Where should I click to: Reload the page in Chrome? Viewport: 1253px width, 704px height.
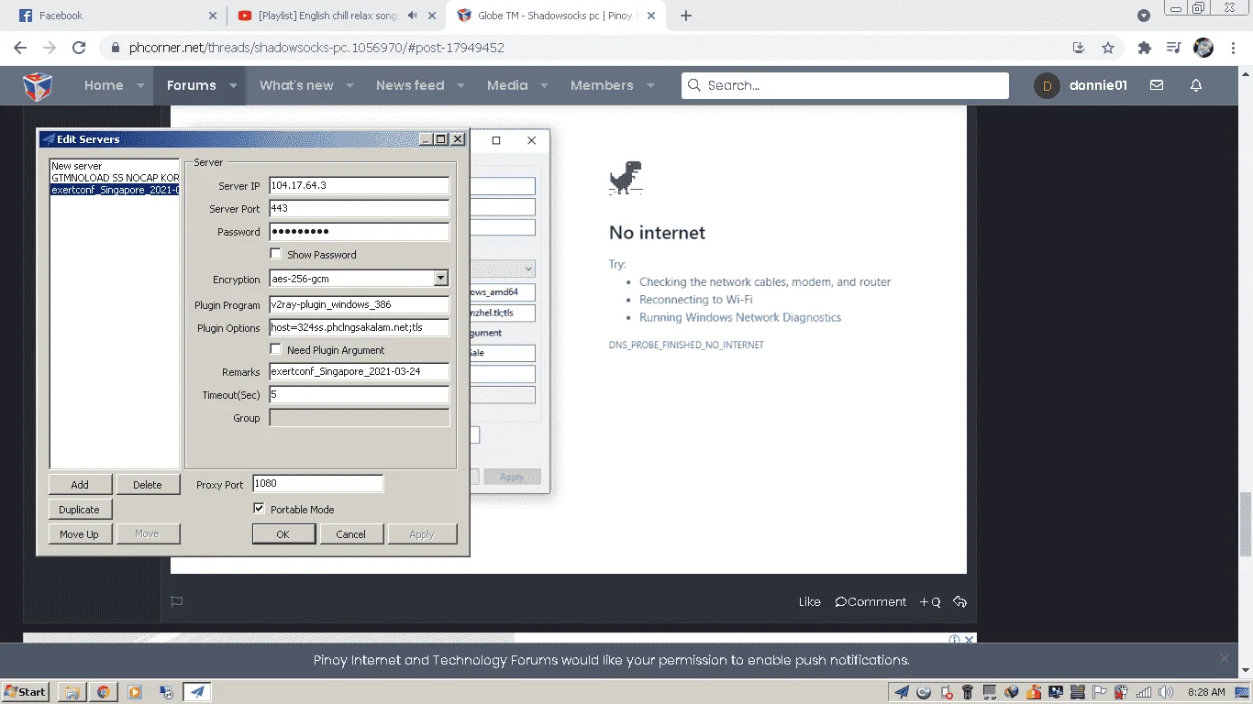79,48
